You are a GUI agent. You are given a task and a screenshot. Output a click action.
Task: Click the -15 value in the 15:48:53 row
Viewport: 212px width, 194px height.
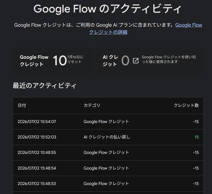pyautogui.click(x=196, y=184)
